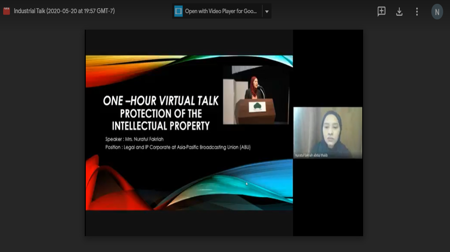
Task: Click the INTELLECTUAL PROPERTY text line
Action: click(x=161, y=126)
